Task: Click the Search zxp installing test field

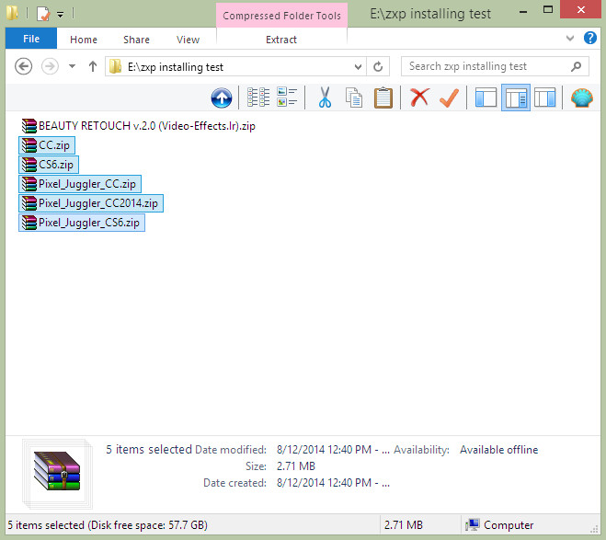Action: (x=495, y=66)
